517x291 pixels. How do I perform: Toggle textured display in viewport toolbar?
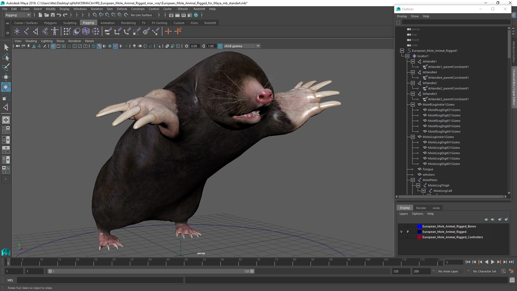click(115, 46)
